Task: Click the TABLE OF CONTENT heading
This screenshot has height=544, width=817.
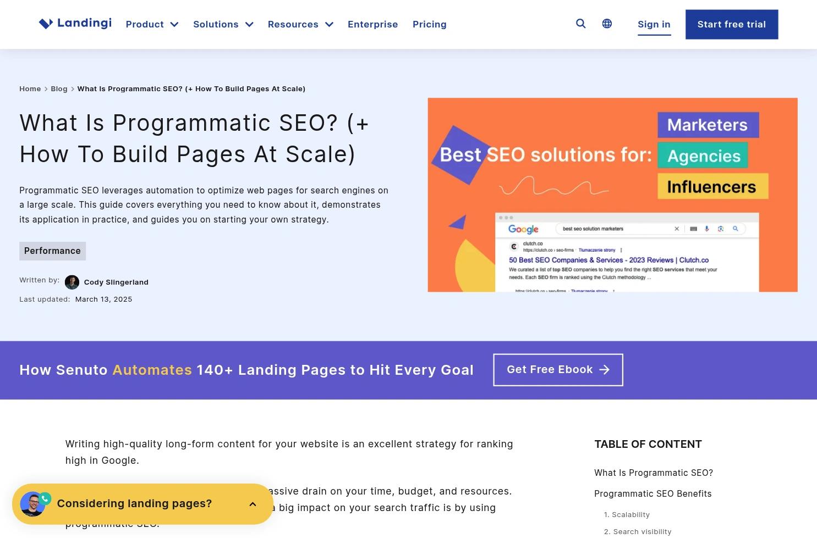Action: click(648, 444)
